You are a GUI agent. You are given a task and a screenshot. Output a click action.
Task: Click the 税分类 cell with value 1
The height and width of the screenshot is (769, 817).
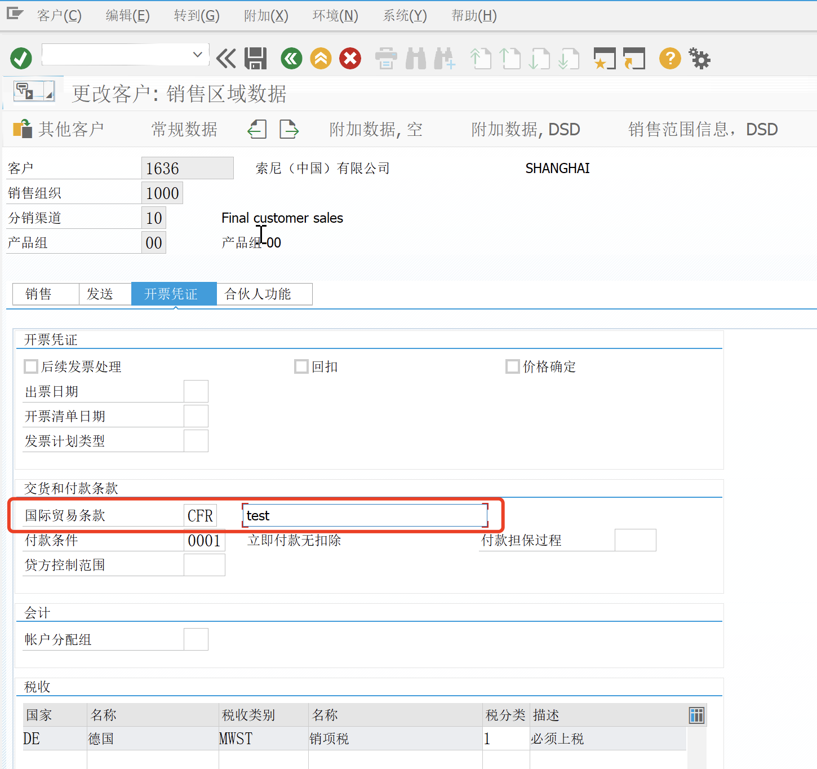coord(506,739)
